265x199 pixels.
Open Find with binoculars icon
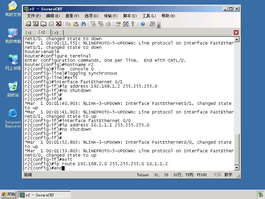pos(83,24)
